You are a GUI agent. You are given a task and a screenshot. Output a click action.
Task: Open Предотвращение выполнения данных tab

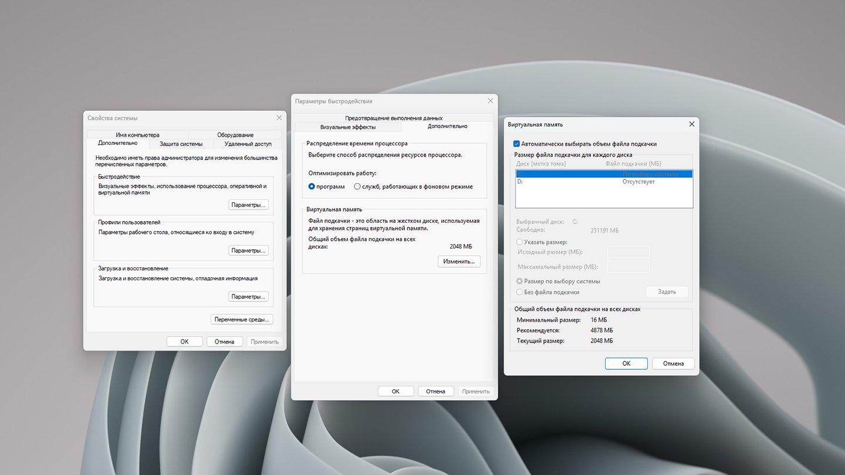click(x=394, y=118)
